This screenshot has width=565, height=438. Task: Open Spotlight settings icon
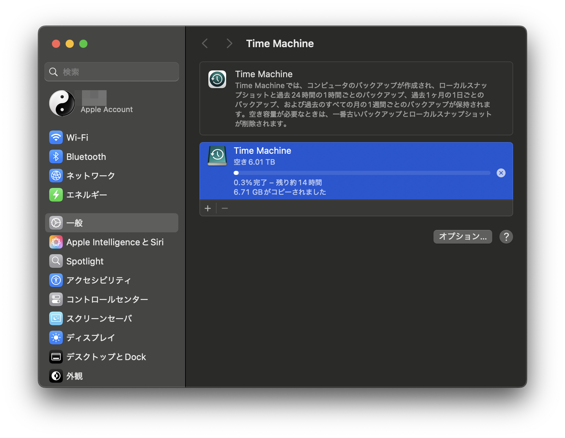click(x=56, y=261)
